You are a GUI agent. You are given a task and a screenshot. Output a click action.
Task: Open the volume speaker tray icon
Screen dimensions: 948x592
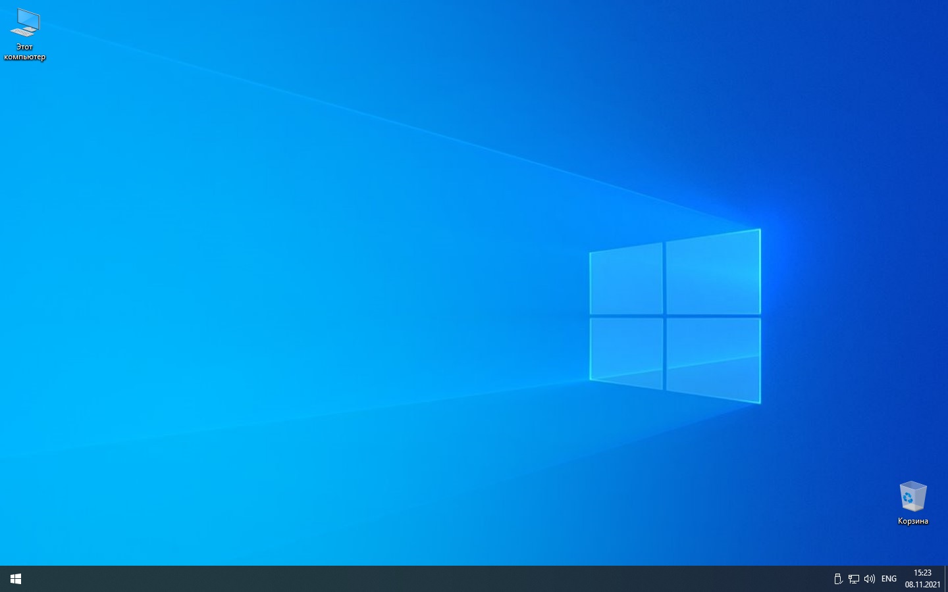click(x=870, y=579)
